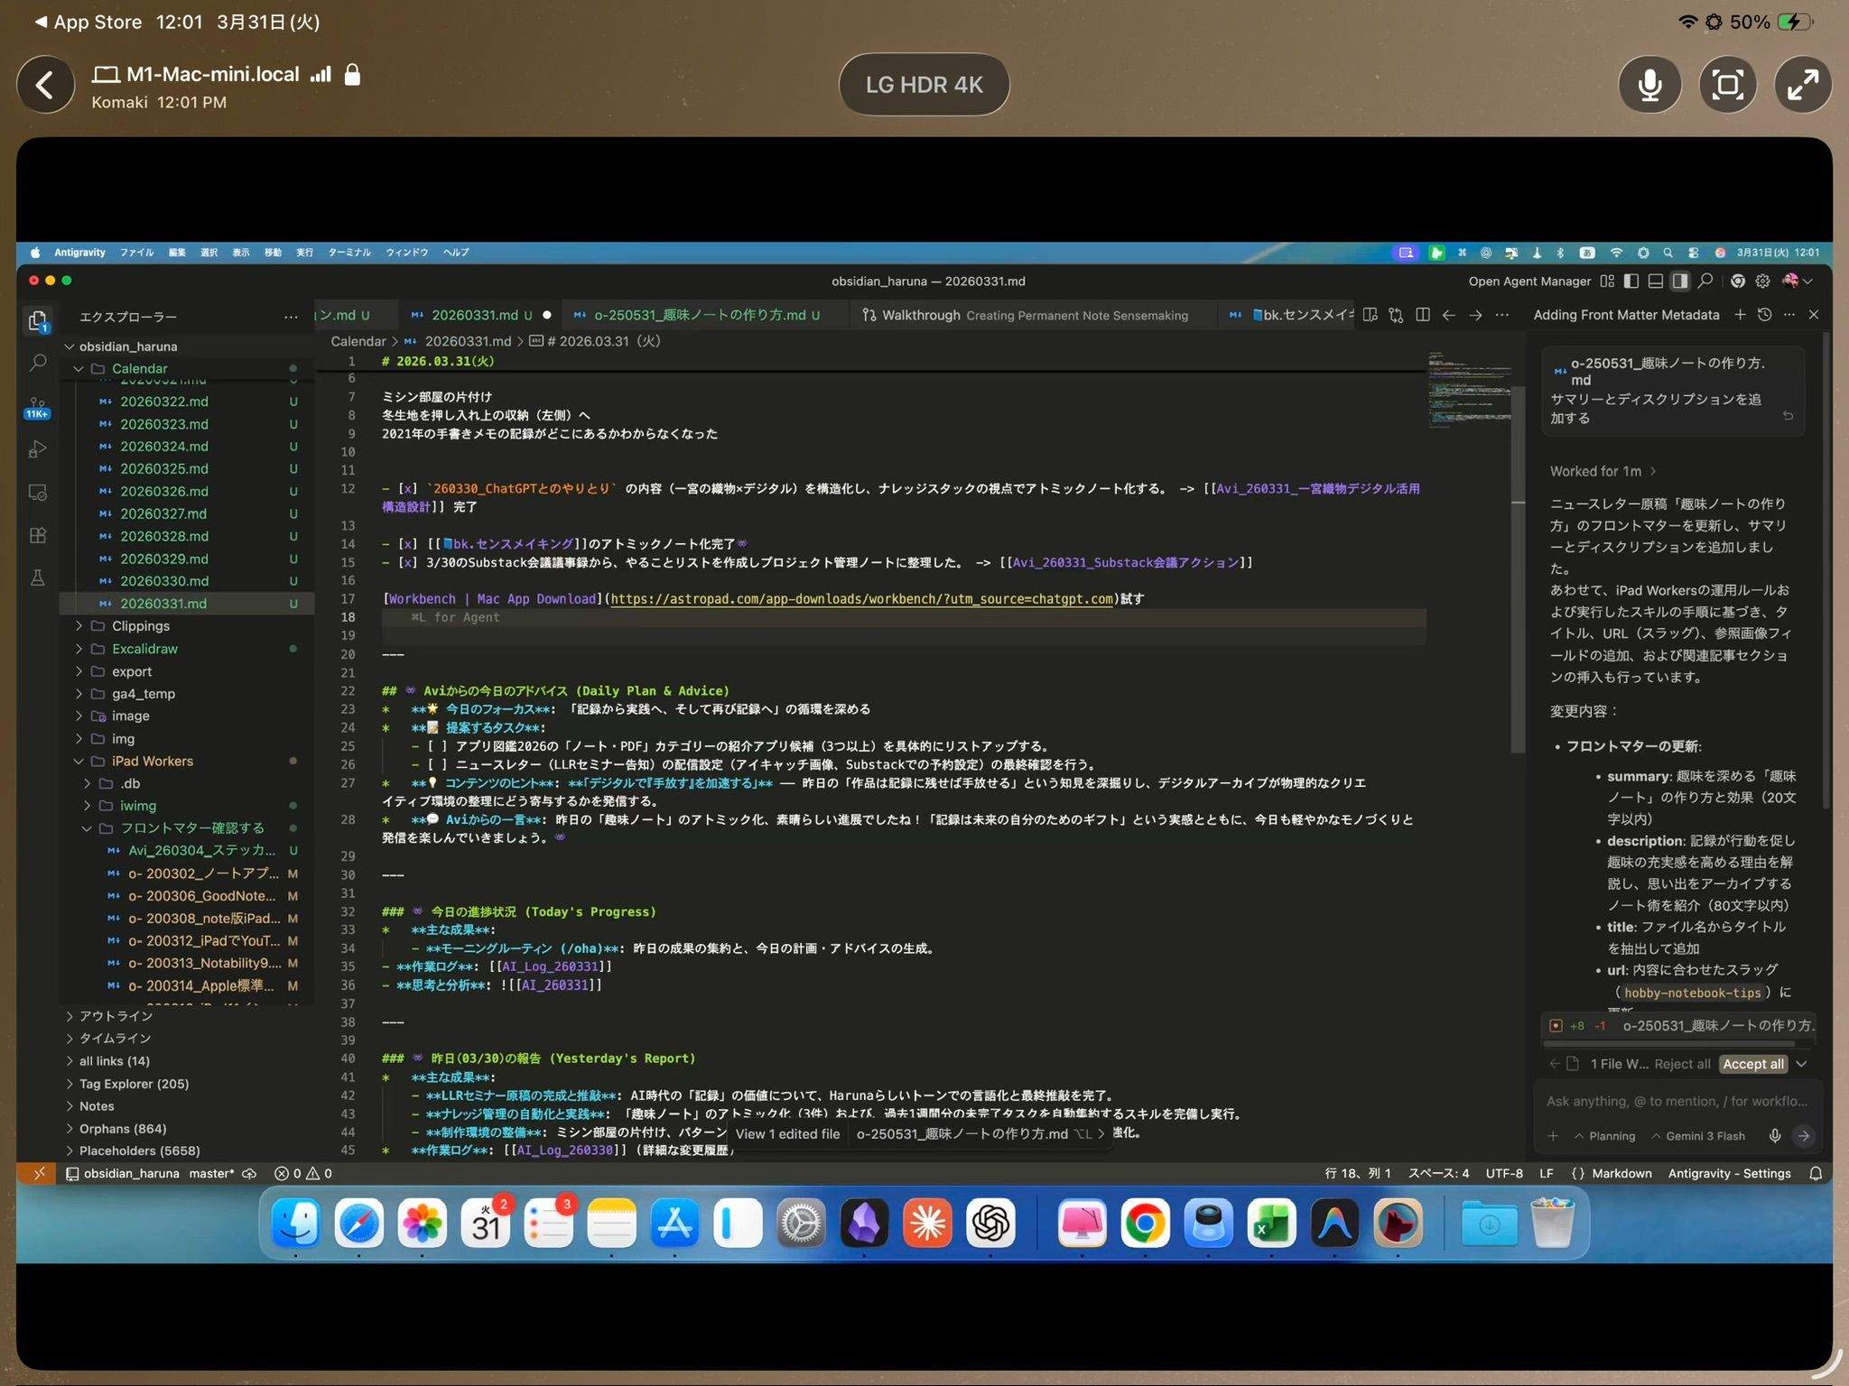The width and height of the screenshot is (1849, 1386).
Task: Open the Extensions view in activity bar
Action: [38, 535]
